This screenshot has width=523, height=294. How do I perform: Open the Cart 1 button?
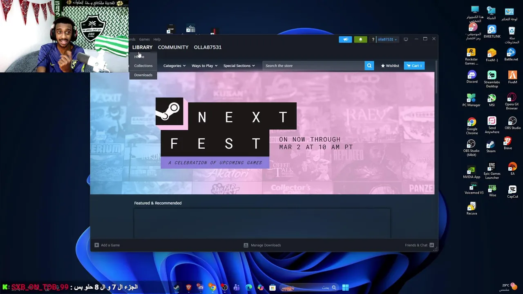(x=414, y=66)
